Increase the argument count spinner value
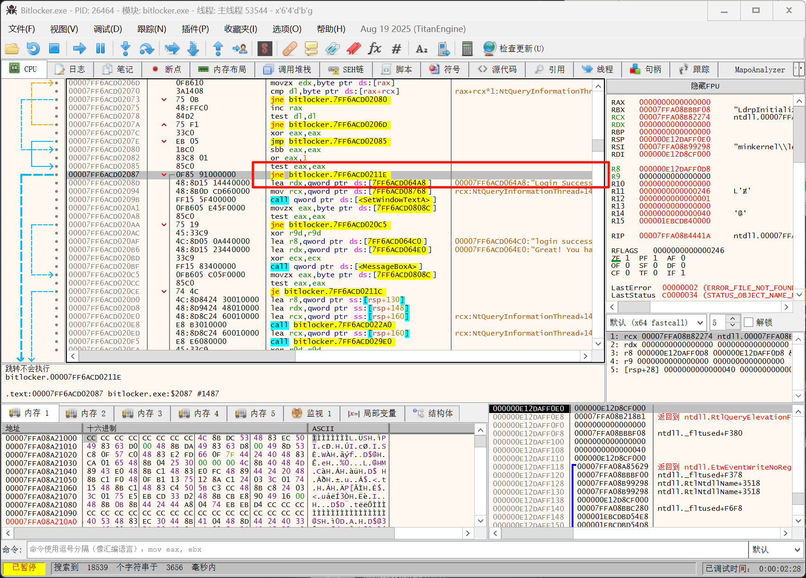 tap(732, 319)
